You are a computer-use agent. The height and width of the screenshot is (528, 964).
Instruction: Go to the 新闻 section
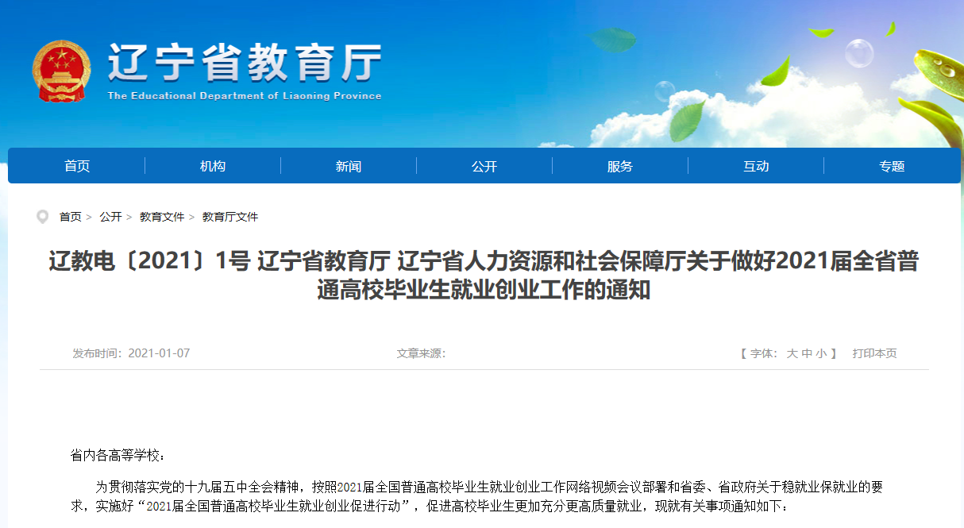point(349,166)
